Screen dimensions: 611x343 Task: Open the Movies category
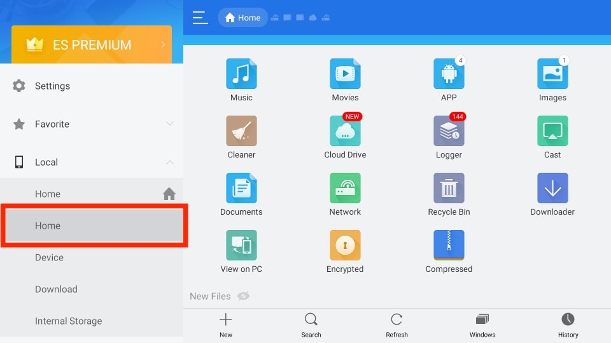(345, 74)
